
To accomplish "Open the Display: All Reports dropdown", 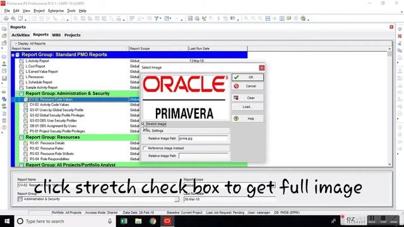I will [30, 44].
